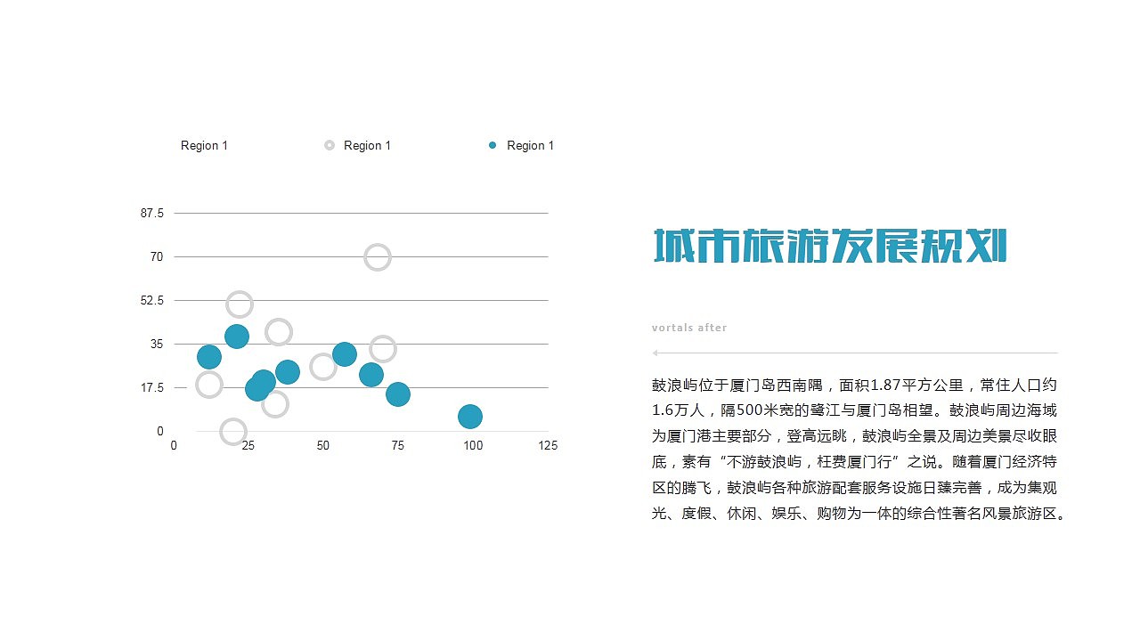The height and width of the screenshot is (641, 1140).
Task: Click the line containing '不游鼓浪屿，枉费厦门行'
Action: coord(855,462)
